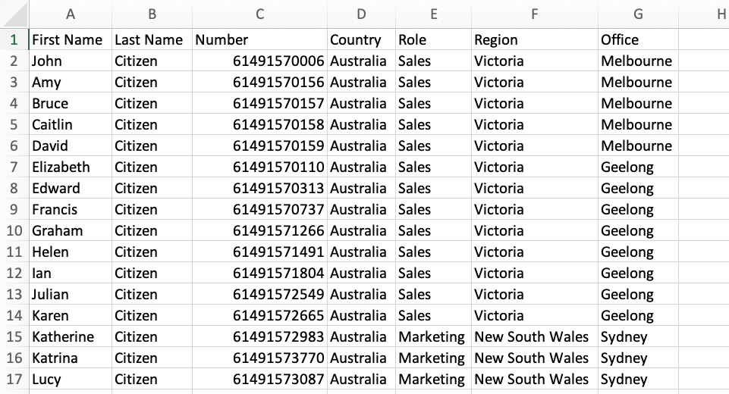
Task: Select the Region header cell
Action: pyautogui.click(x=535, y=39)
